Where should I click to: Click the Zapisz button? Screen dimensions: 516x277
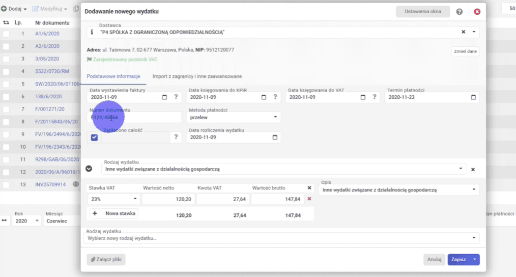457,259
